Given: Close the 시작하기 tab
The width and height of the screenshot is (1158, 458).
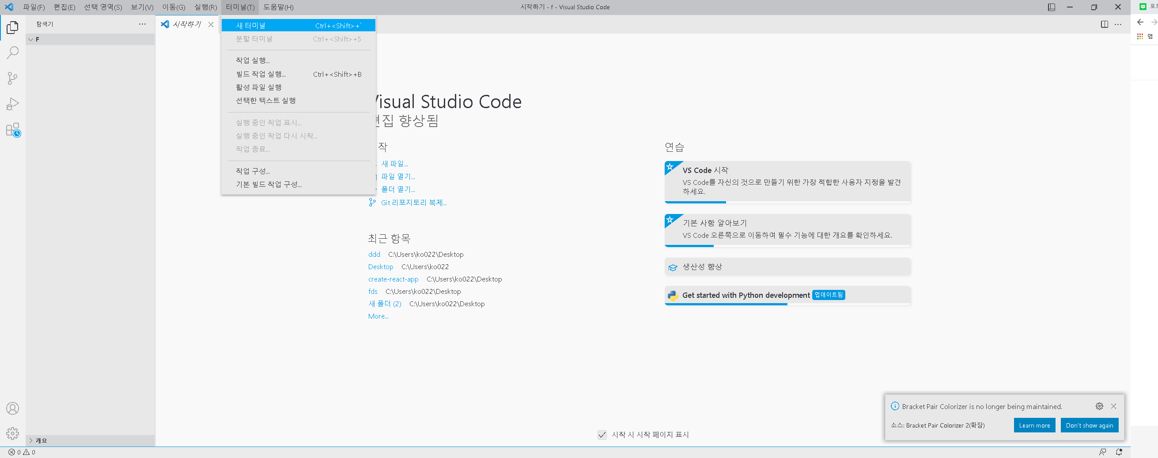Looking at the screenshot, I should point(211,24).
